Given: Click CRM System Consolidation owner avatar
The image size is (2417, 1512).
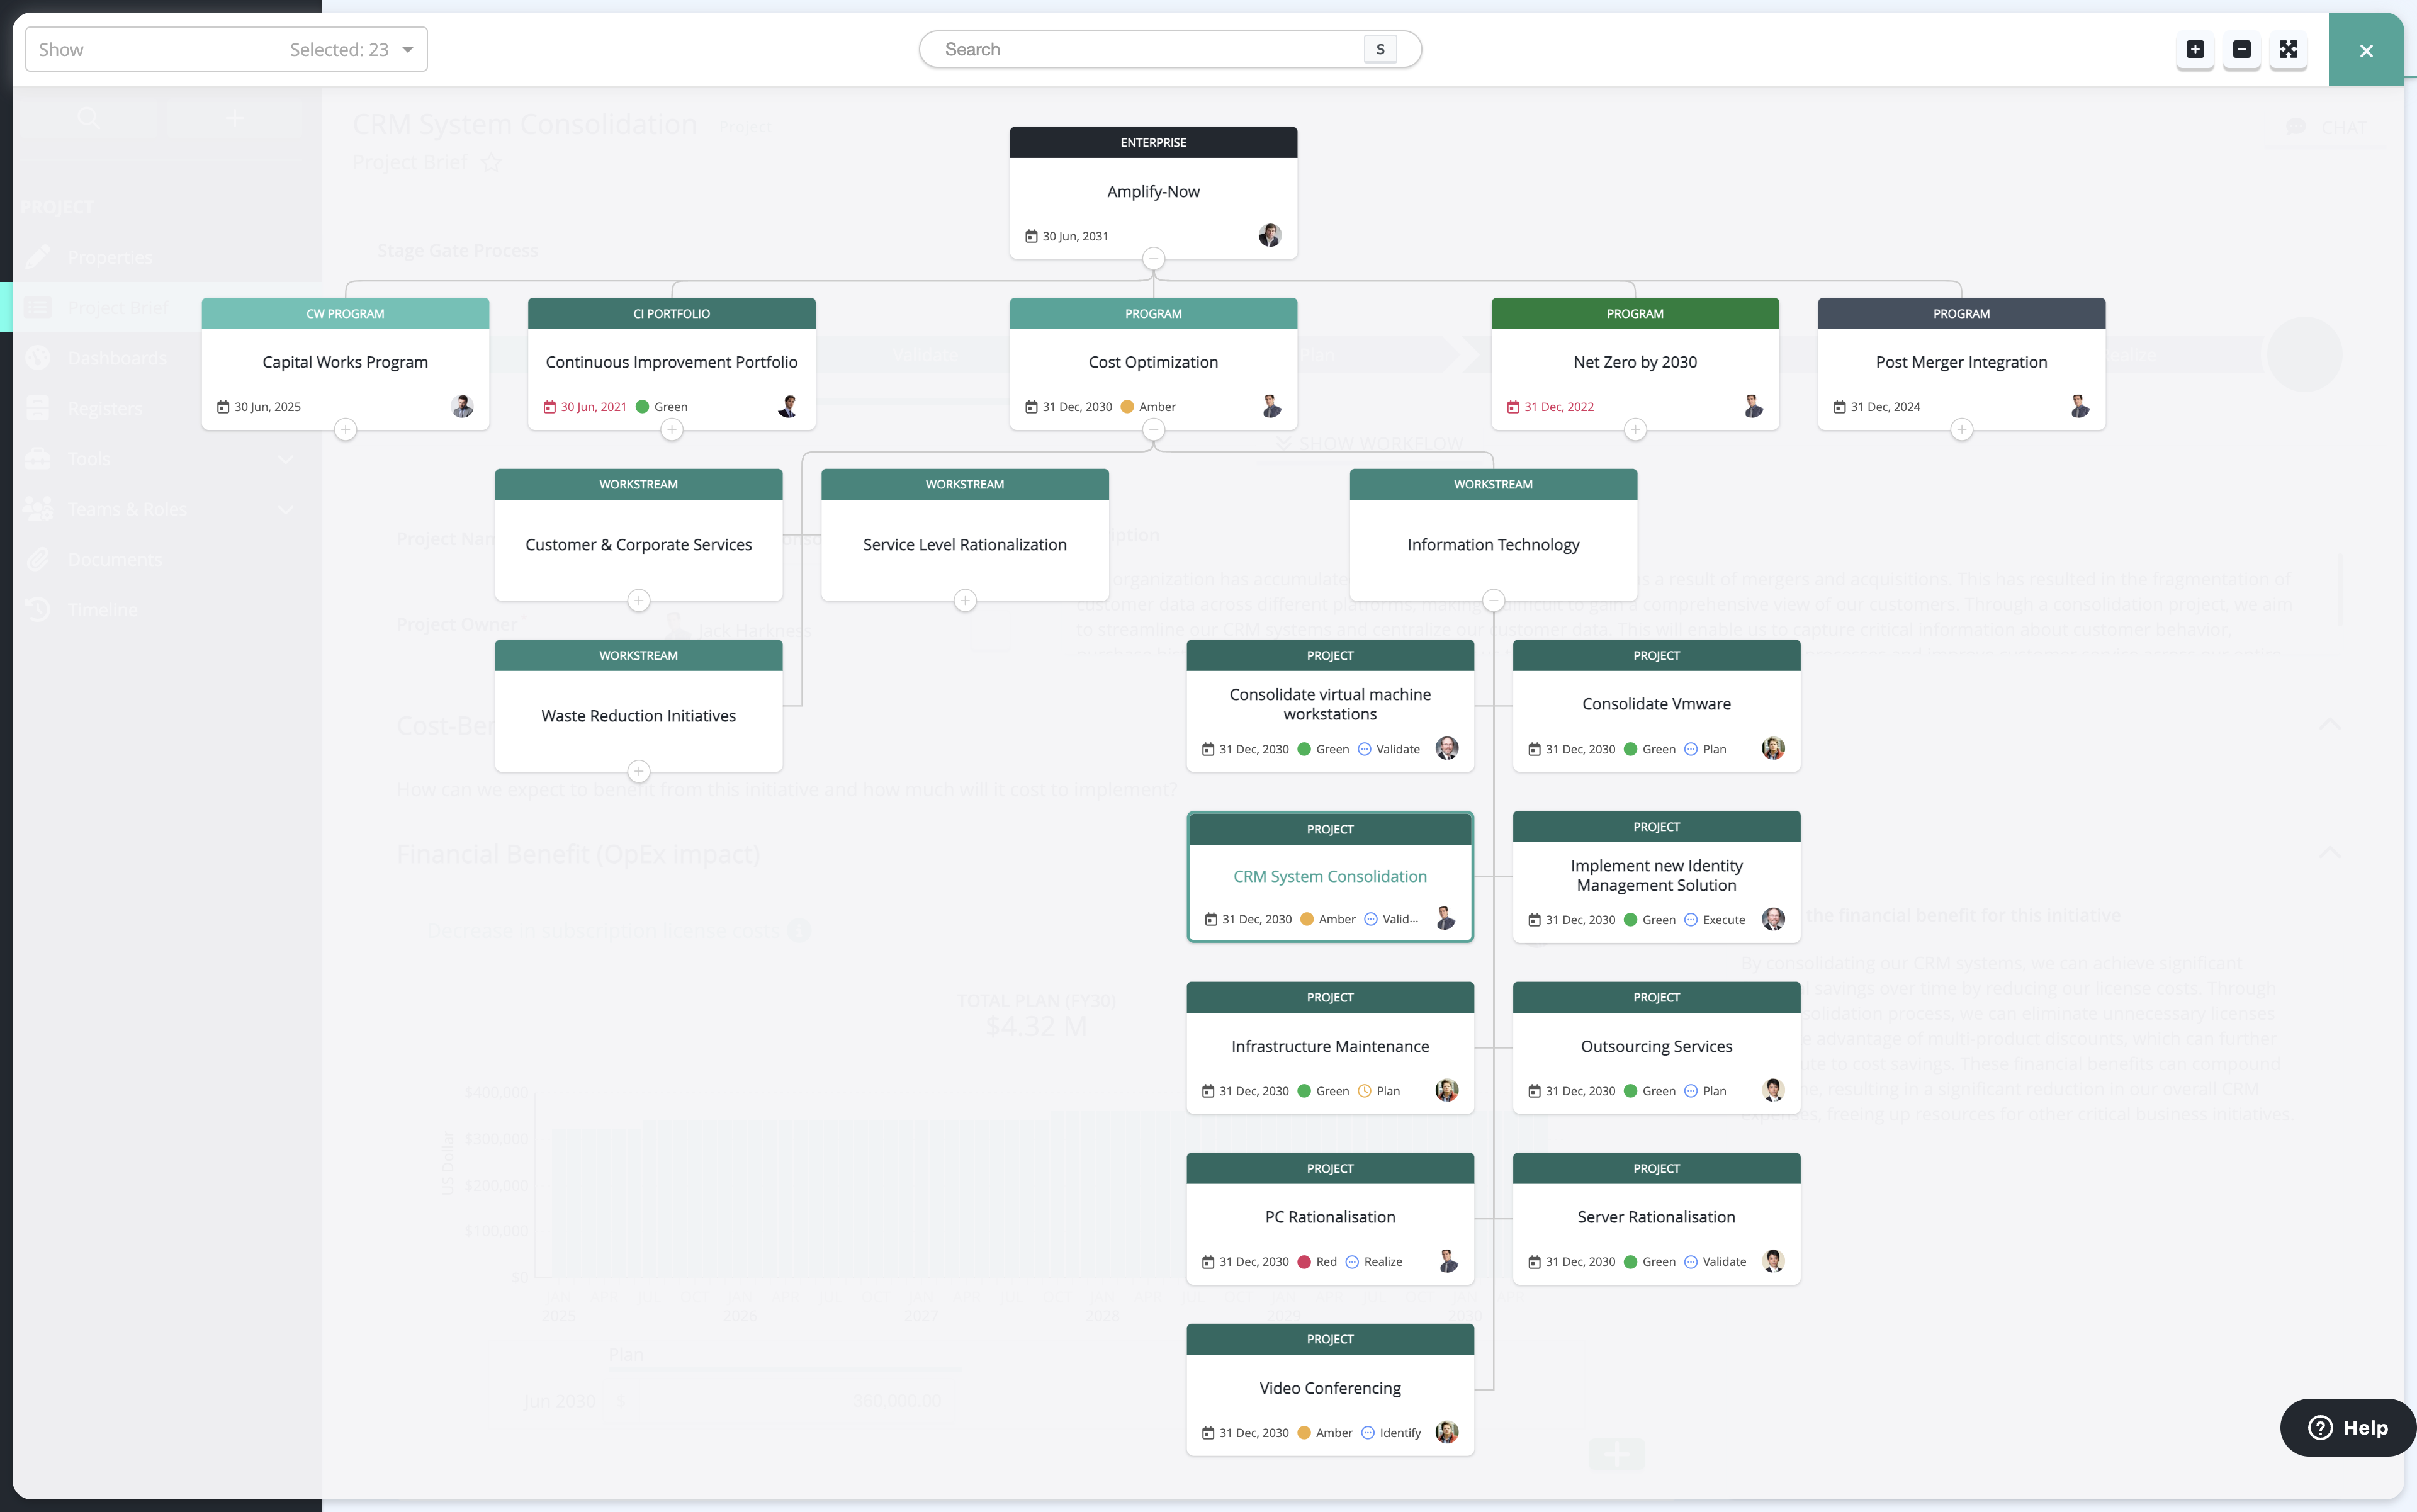Looking at the screenshot, I should [1445, 918].
